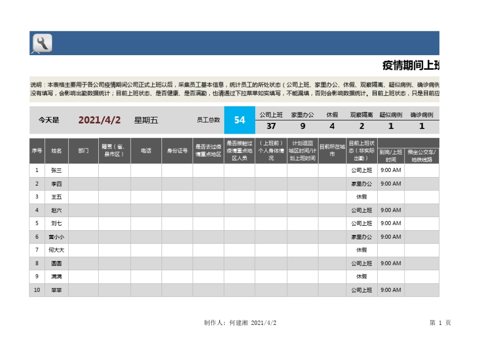Select name cell 何大大
Viewport: 481px width, 340px height.
(x=56, y=250)
